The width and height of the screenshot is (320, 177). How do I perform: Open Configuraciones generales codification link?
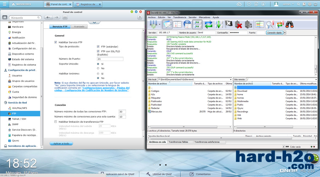tap(92, 89)
